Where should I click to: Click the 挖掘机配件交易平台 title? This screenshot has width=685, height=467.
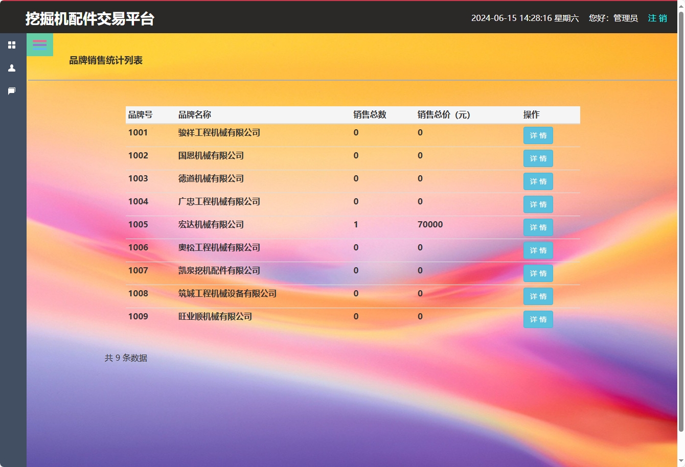(90, 18)
